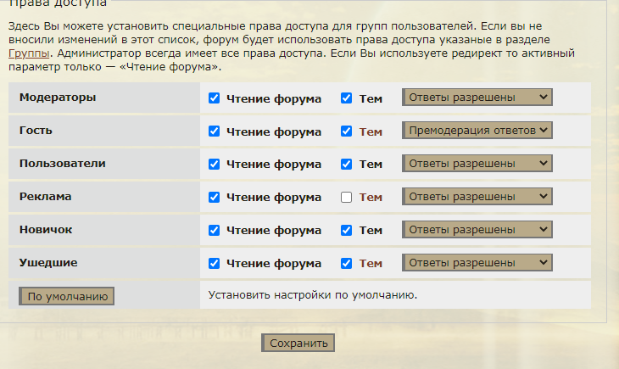Expand Премодерация ответов dropdown for Гость
The width and height of the screenshot is (619, 369).
(x=477, y=131)
